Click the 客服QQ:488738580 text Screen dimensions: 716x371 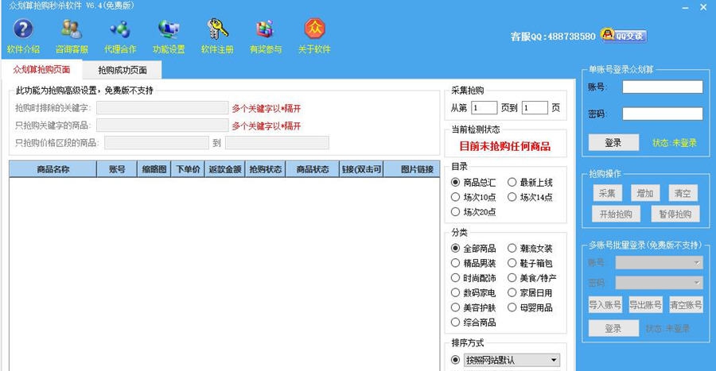(x=553, y=36)
